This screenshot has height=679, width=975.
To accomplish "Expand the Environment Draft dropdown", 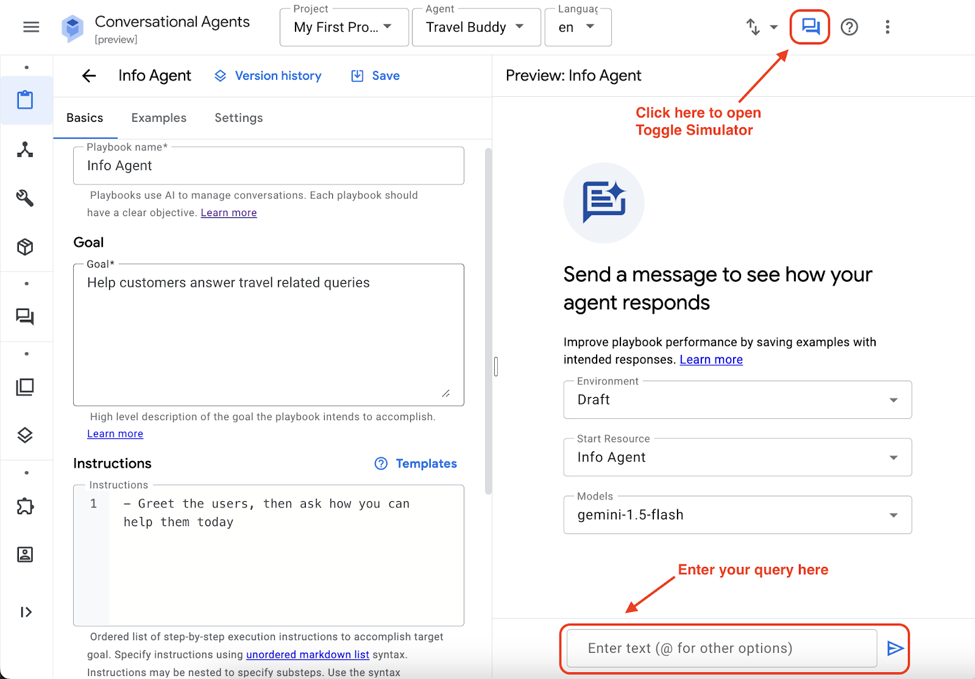I will pos(737,400).
